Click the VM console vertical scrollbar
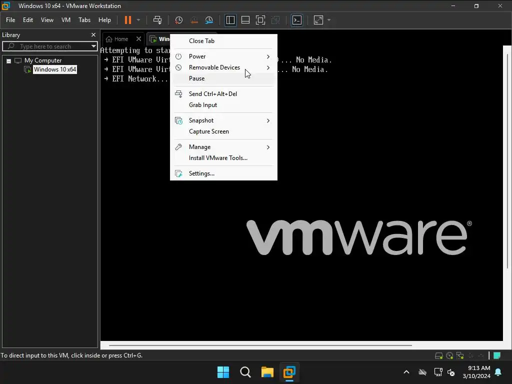512x384 pixels. 507,161
